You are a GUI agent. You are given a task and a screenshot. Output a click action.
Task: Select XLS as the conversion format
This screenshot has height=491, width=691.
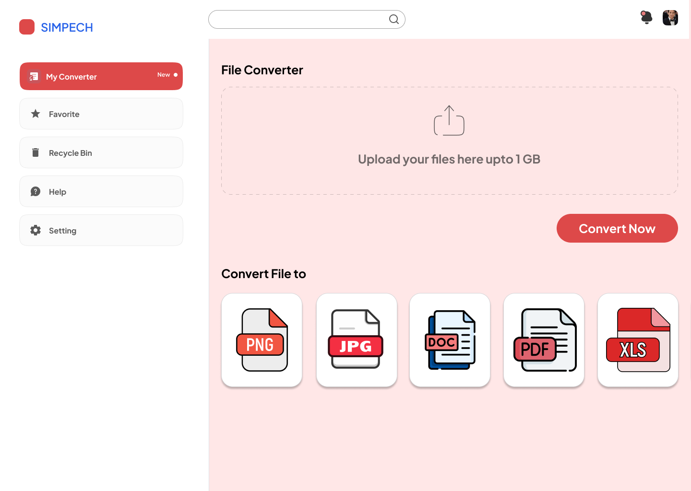(x=638, y=340)
